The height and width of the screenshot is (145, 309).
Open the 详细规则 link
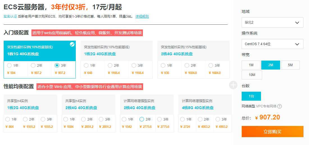click(142, 17)
